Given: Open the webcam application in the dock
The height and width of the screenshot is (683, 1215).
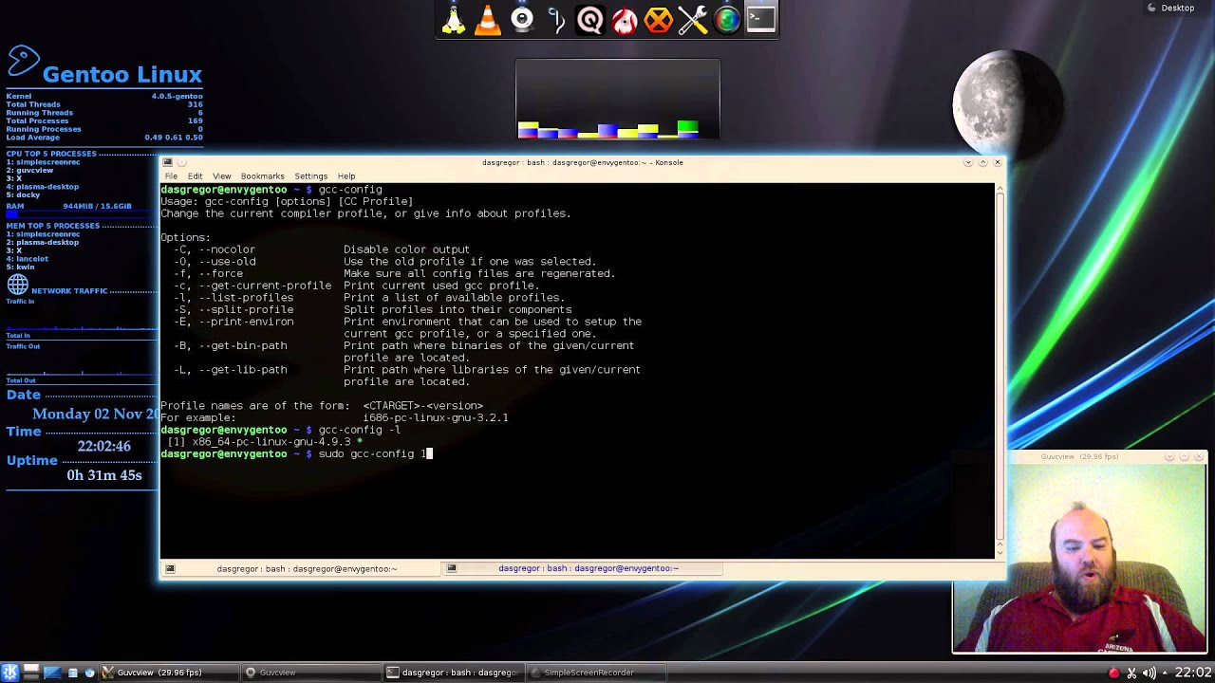Looking at the screenshot, I should [522, 19].
